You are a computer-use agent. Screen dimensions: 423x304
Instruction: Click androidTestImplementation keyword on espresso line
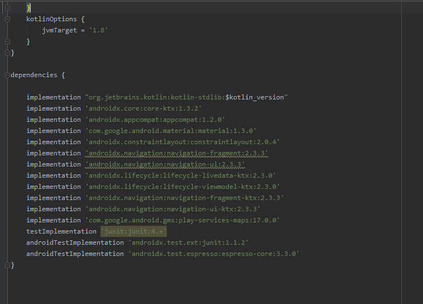pyautogui.click(x=75, y=254)
